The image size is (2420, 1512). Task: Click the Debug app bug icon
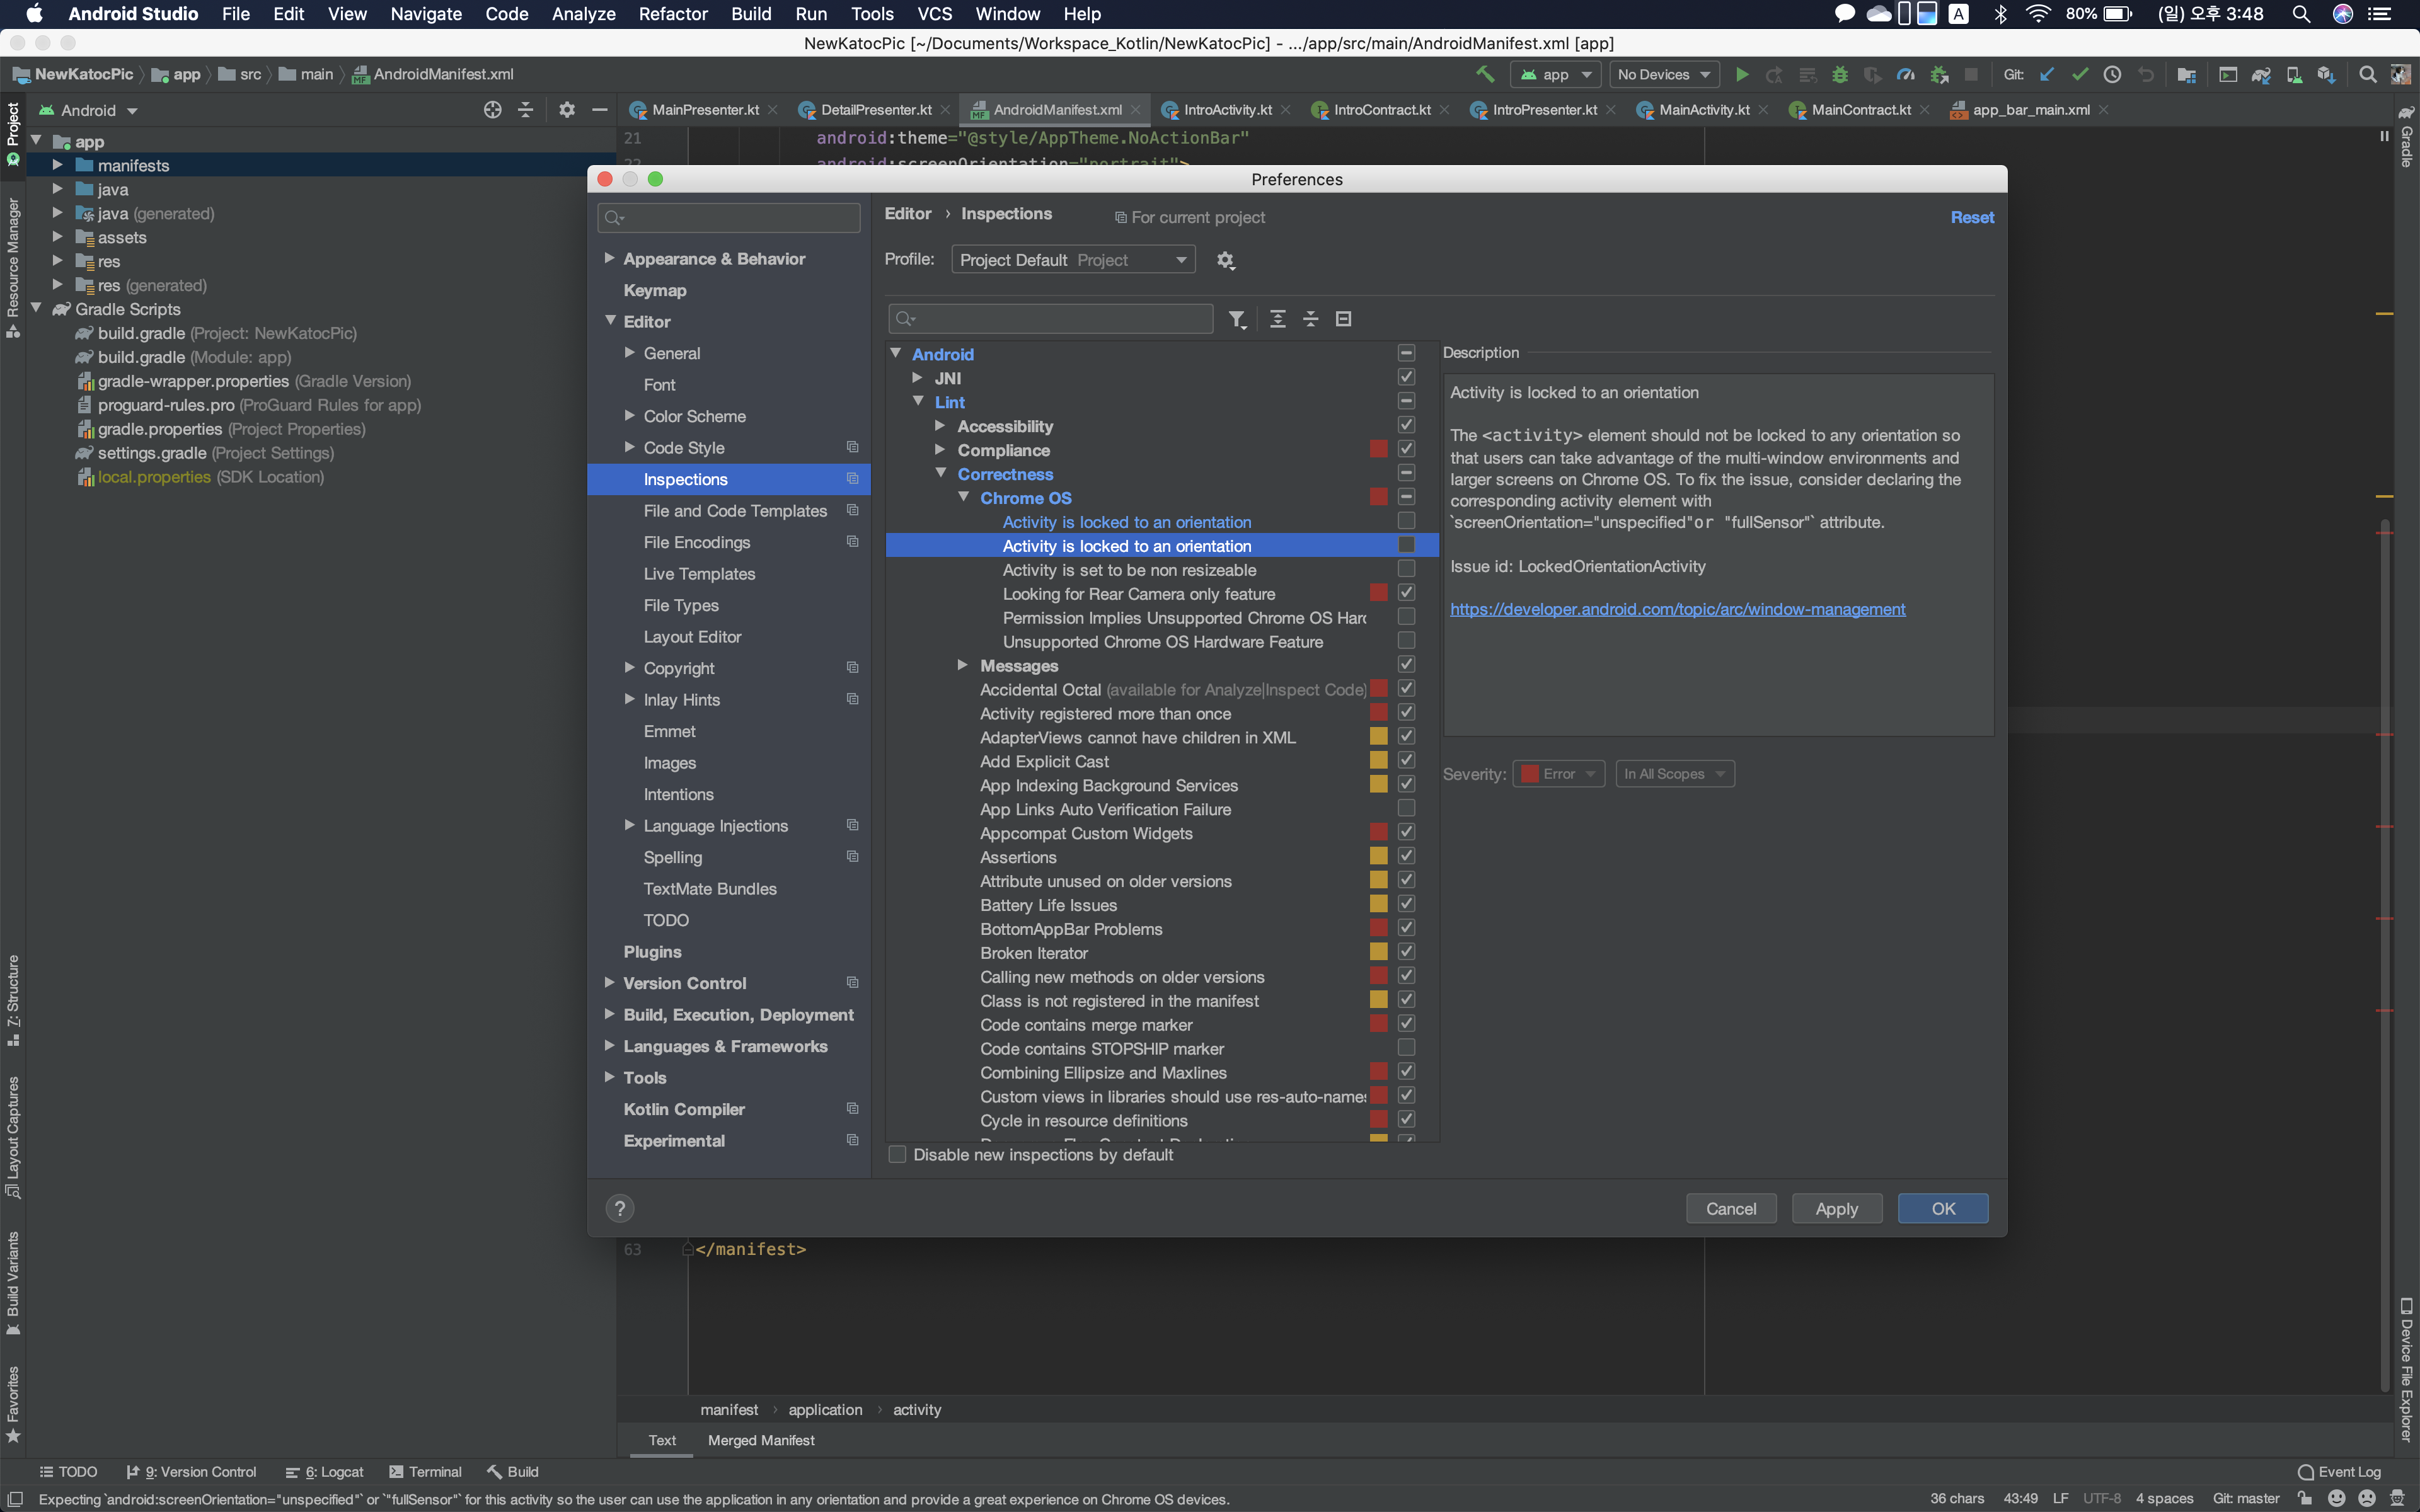point(1839,74)
